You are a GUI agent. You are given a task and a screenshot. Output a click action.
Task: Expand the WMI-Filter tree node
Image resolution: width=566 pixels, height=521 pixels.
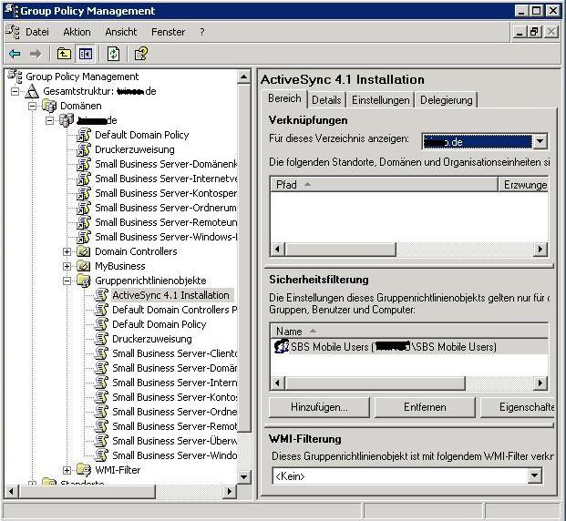click(x=67, y=470)
